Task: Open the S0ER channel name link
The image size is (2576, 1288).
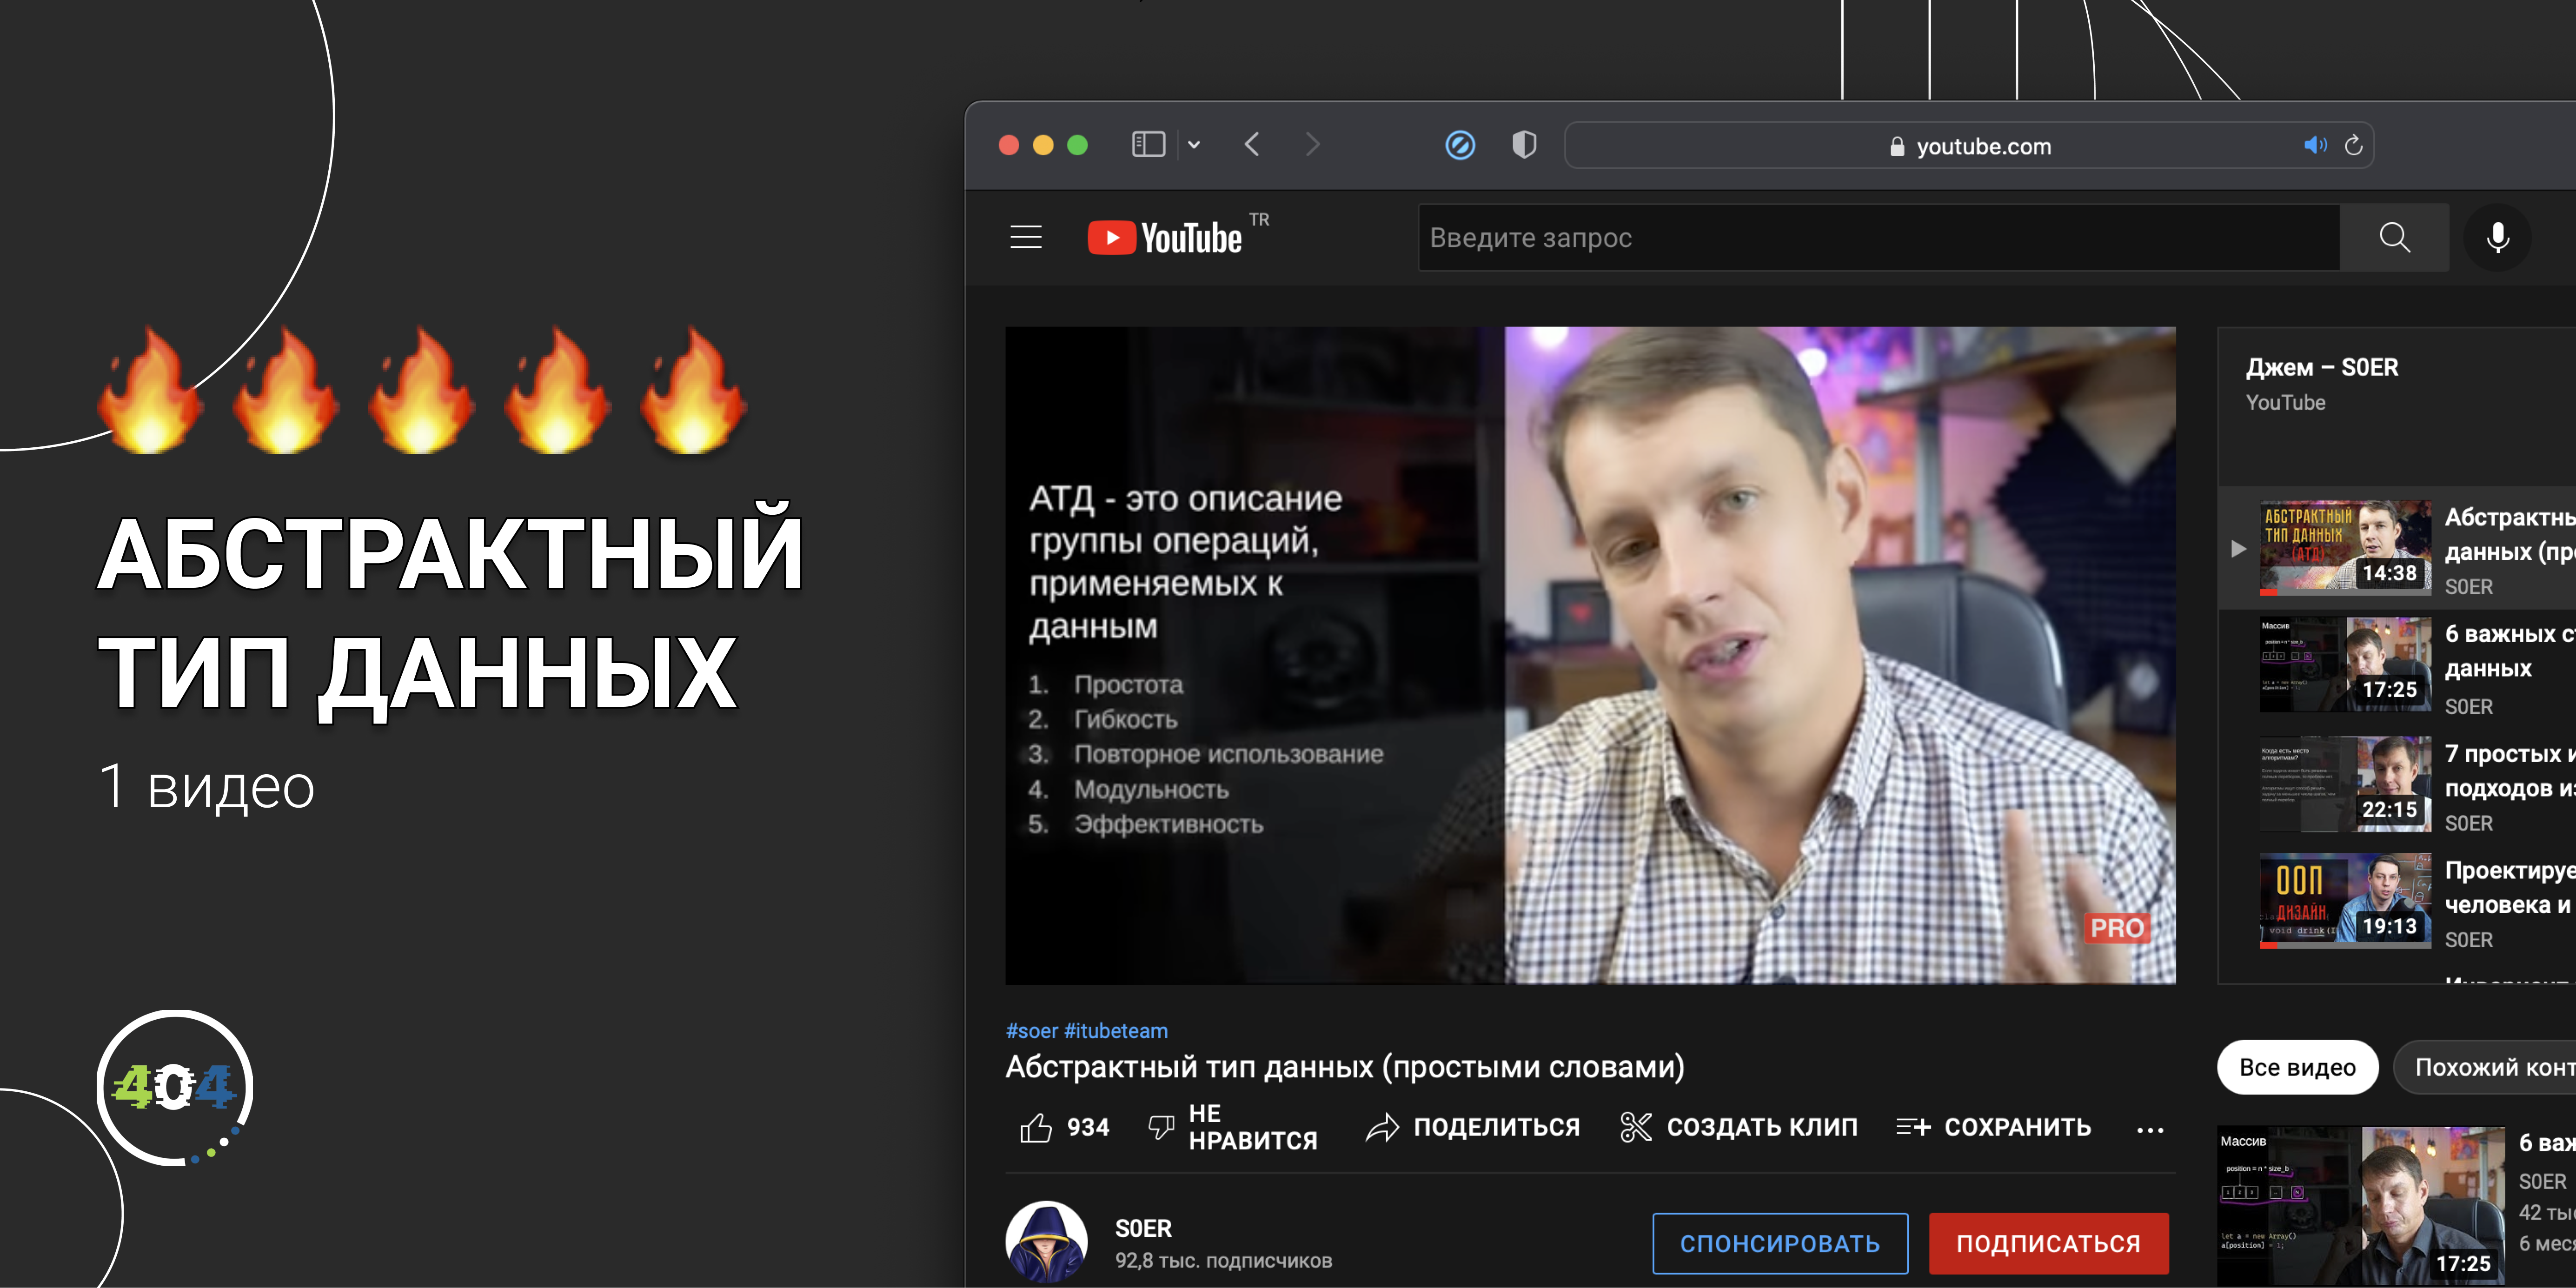Action: pyautogui.click(x=1143, y=1228)
